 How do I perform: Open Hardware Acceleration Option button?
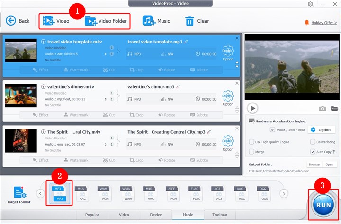(x=322, y=130)
